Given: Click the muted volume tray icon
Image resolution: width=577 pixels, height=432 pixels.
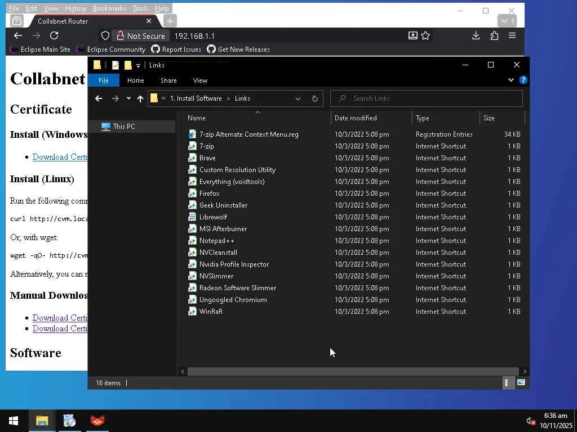Looking at the screenshot, I should 530,421.
